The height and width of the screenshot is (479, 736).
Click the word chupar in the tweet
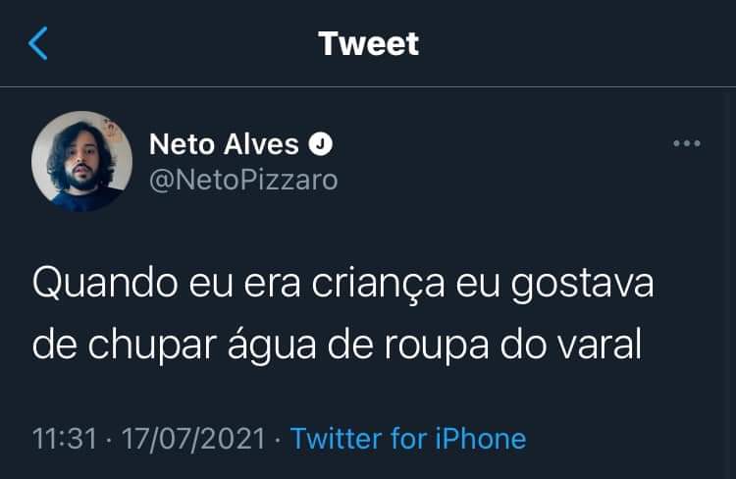(x=152, y=346)
